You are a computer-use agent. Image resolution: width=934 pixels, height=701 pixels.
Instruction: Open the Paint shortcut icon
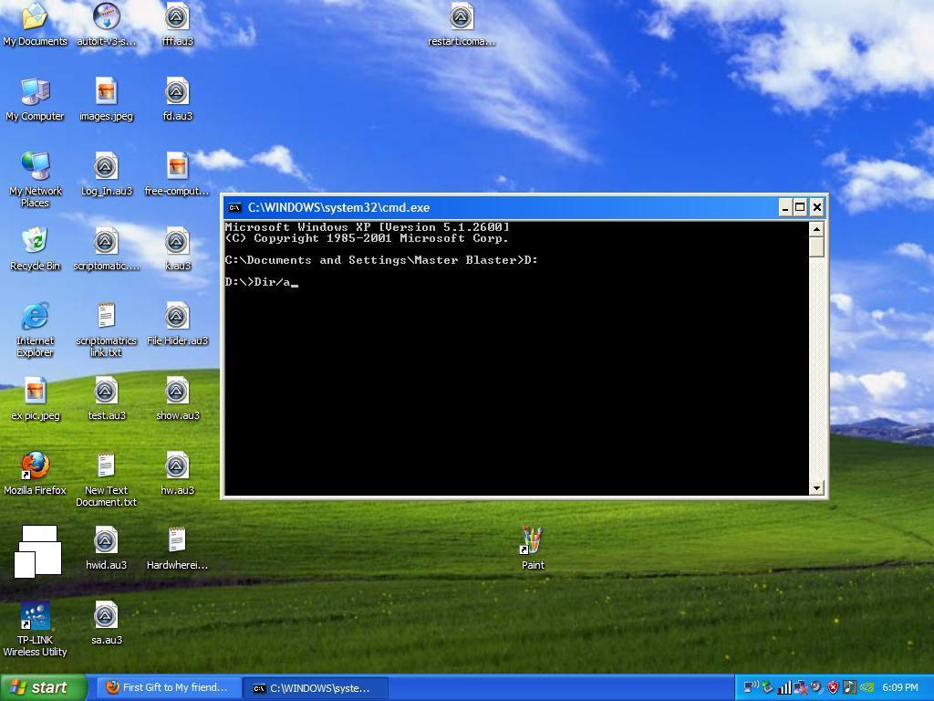tap(533, 549)
